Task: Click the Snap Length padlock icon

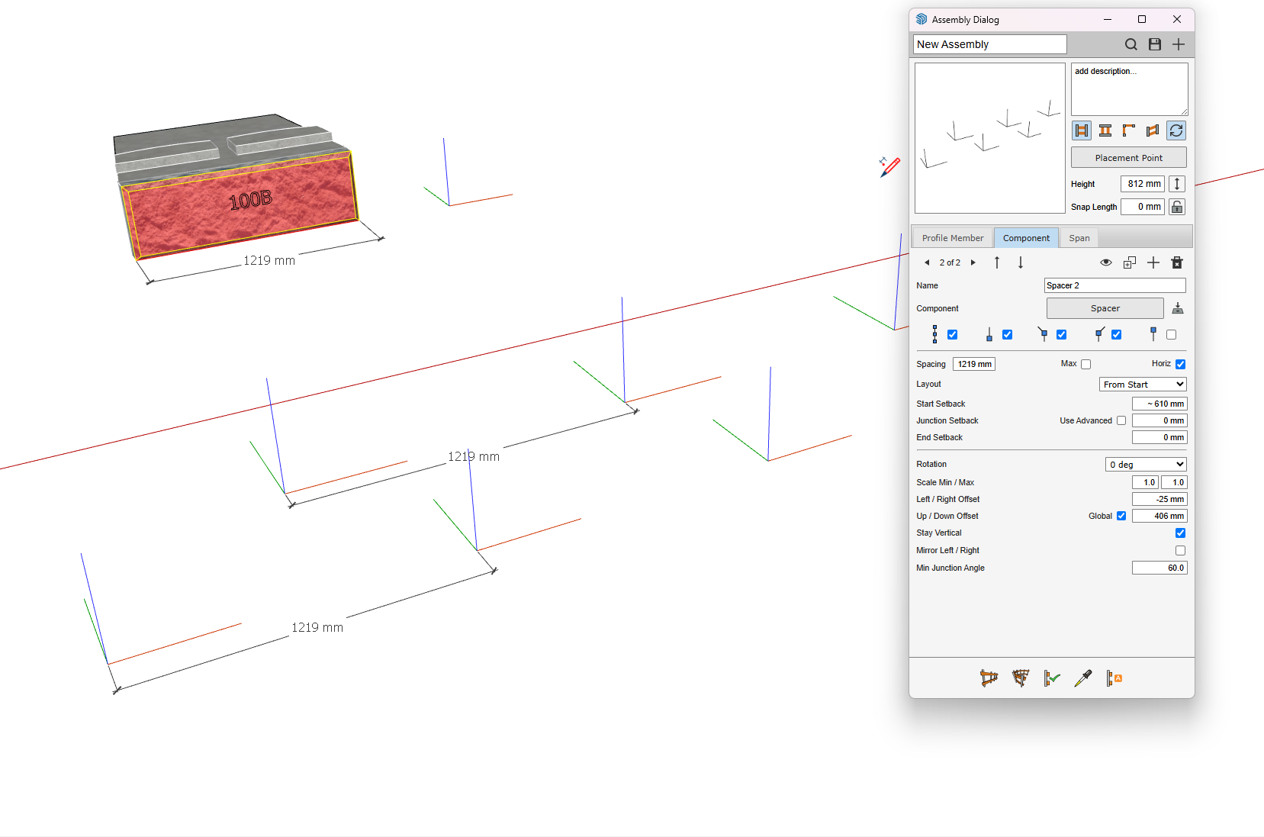Action: 1177,207
